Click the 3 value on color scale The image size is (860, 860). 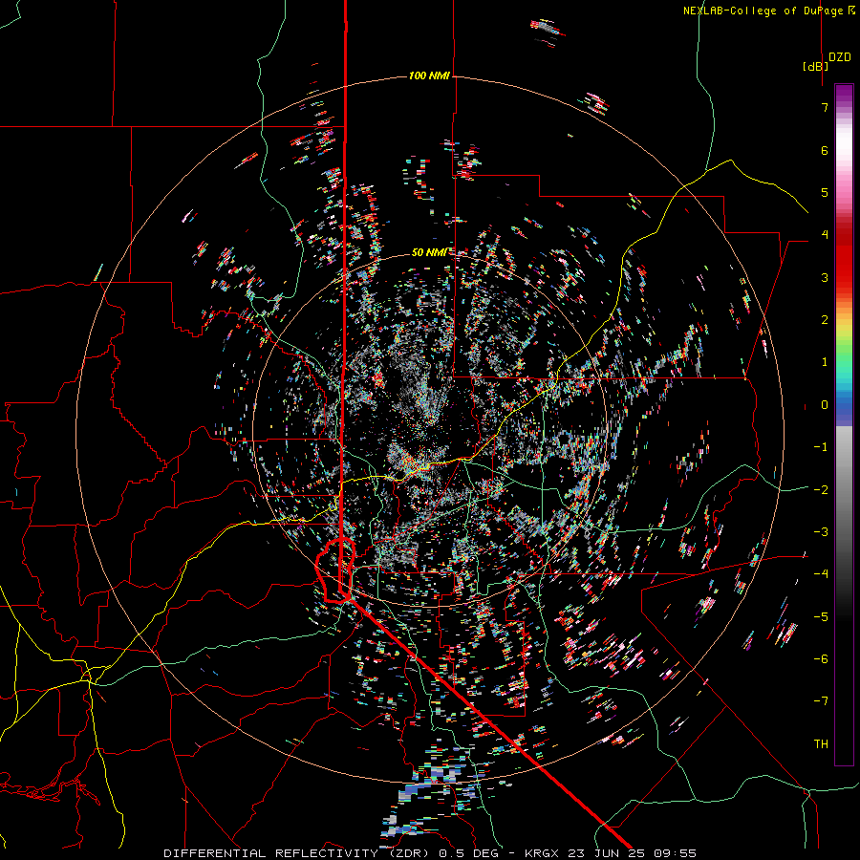coord(825,277)
